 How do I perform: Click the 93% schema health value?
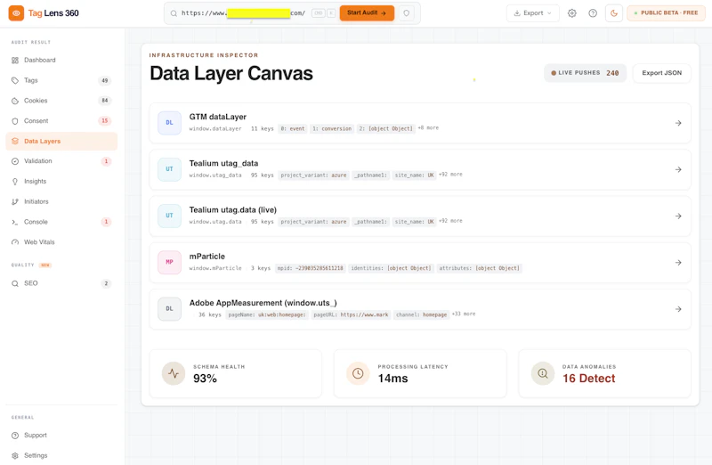[x=205, y=379]
